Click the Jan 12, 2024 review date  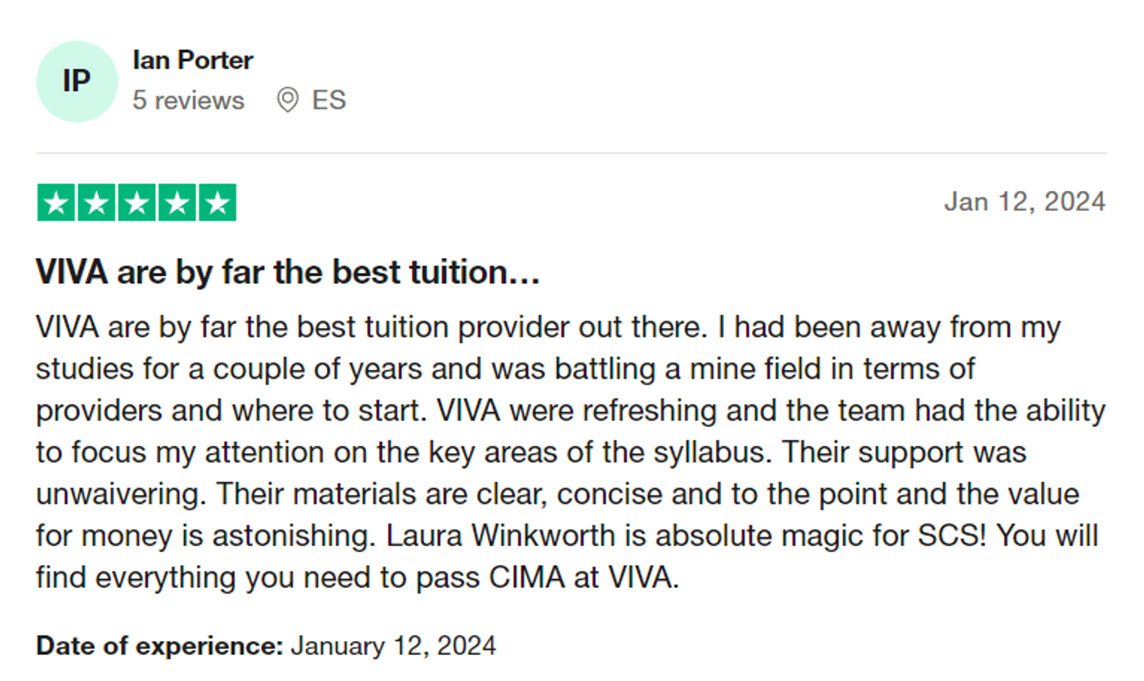[x=1025, y=202]
